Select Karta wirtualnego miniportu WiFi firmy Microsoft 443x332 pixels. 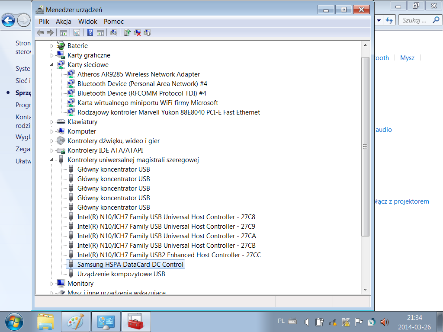[148, 103]
